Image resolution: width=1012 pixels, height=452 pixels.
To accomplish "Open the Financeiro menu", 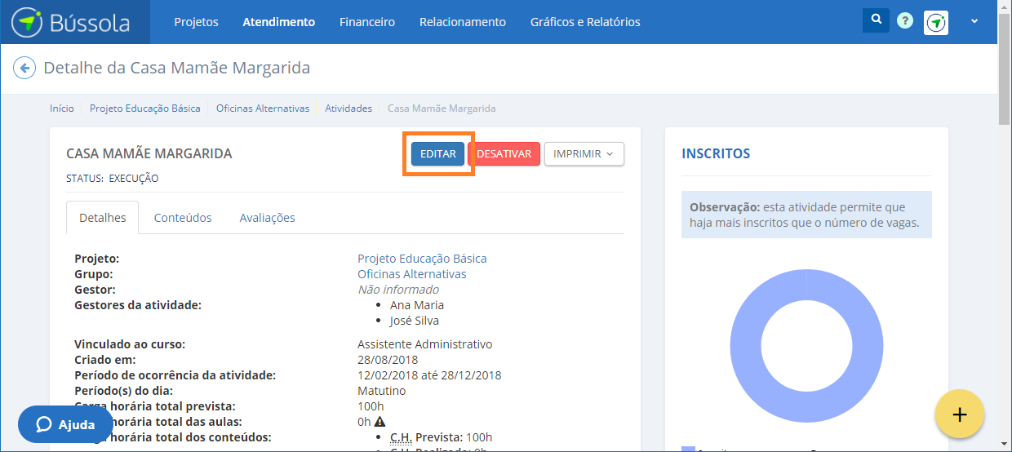I will coord(367,22).
